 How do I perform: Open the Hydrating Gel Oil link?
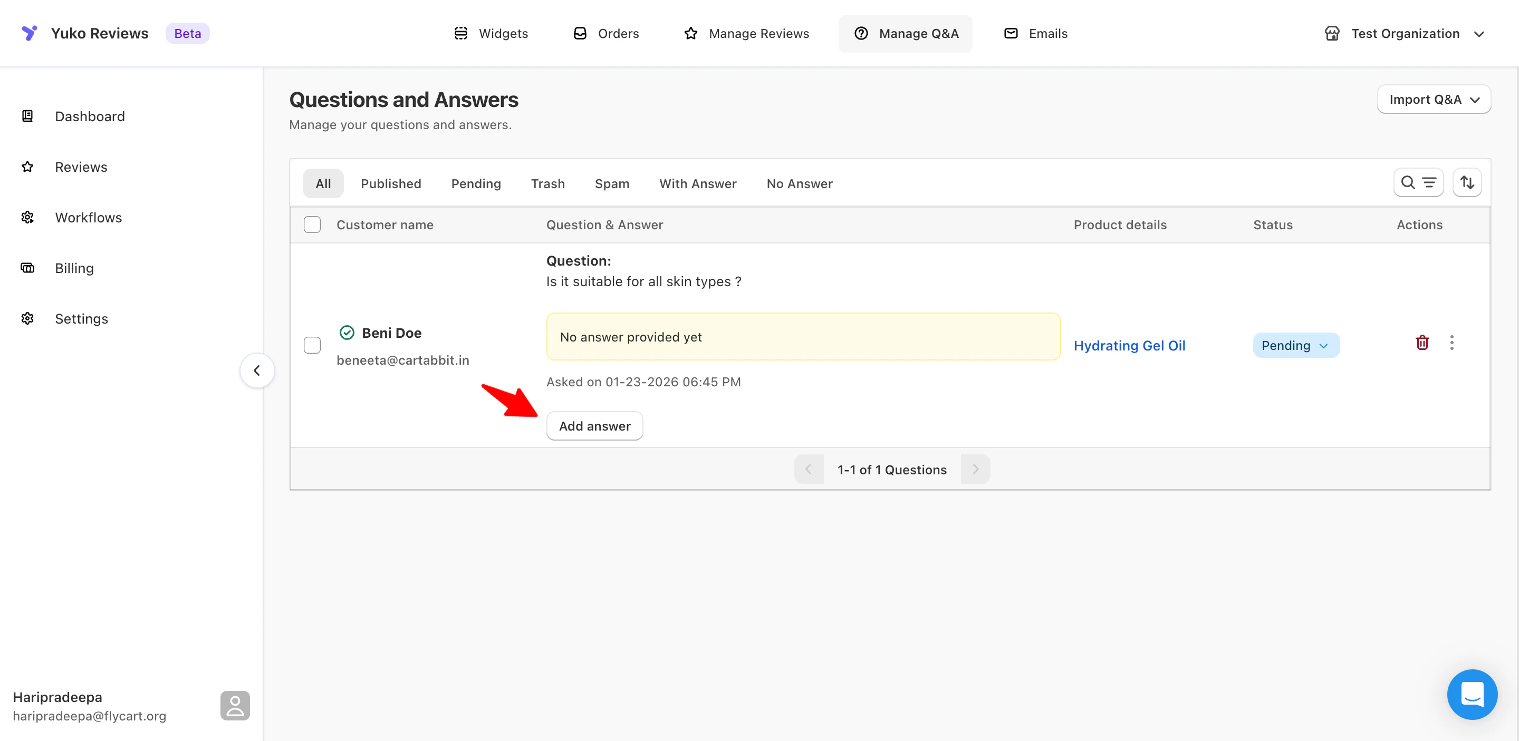click(x=1129, y=346)
